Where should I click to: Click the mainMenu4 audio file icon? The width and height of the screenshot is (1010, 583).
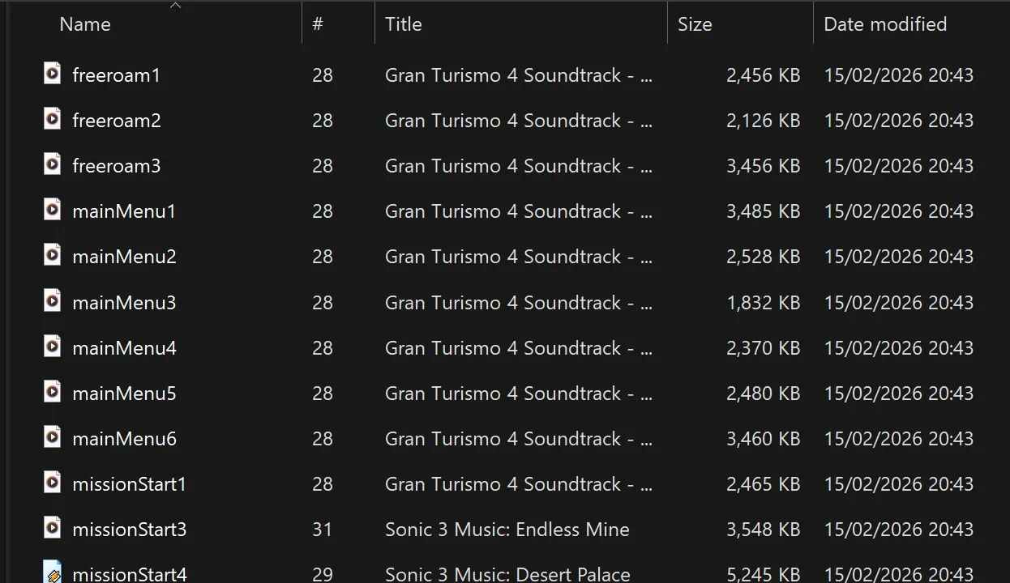[53, 347]
